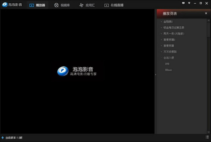The height and width of the screenshot is (142, 211).
Task: Expand the 喜爱夜蒲 playlist entry
Action: pyautogui.click(x=161, y=46)
